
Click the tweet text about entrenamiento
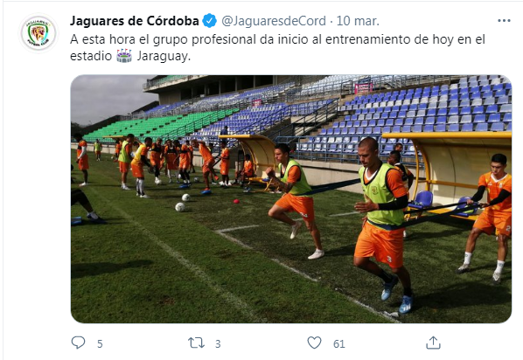tap(277, 47)
